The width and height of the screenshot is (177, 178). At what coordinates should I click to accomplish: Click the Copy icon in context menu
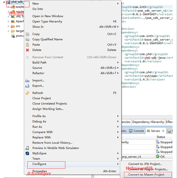[27, 34]
